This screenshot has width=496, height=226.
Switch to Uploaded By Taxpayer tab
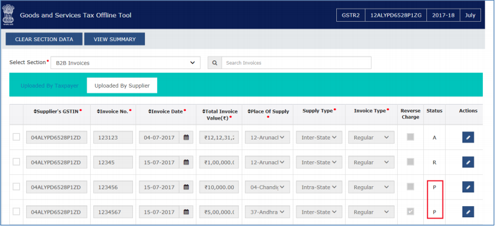pyautogui.click(x=49, y=85)
